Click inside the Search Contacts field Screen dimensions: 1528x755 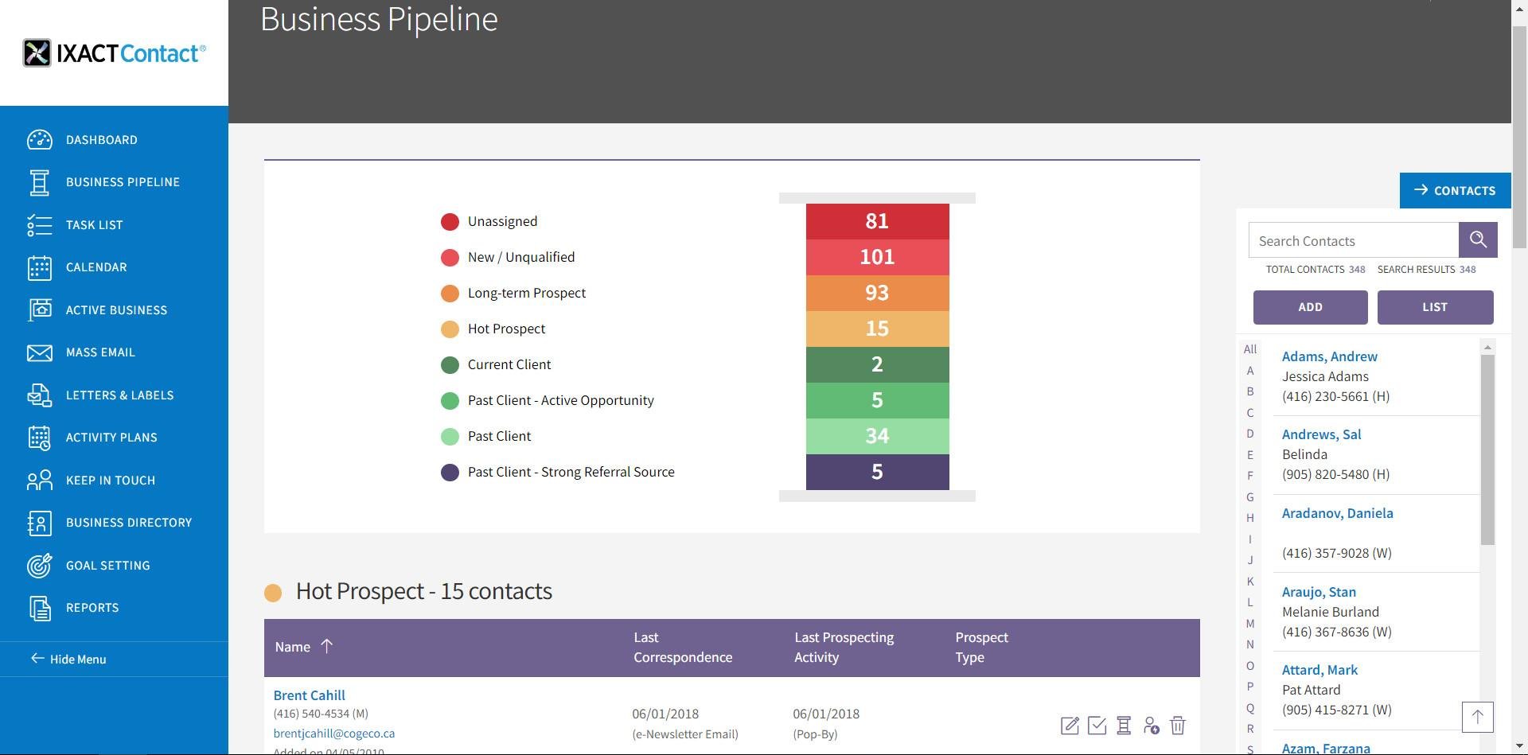[1353, 241]
